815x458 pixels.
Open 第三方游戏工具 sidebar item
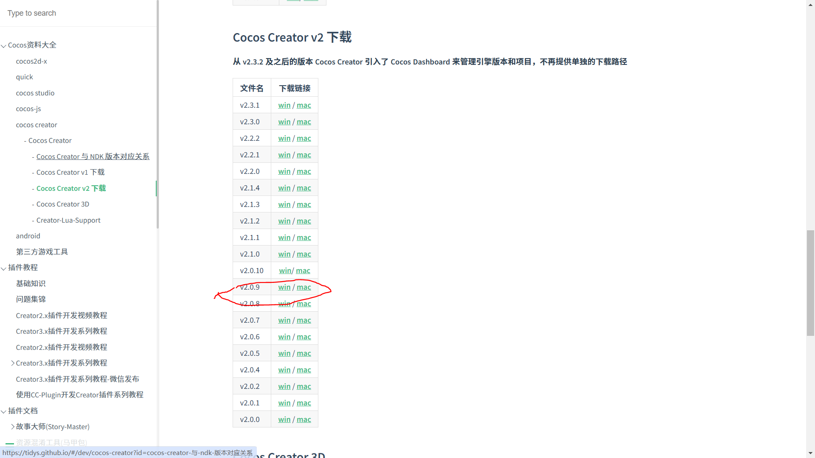[x=42, y=252]
